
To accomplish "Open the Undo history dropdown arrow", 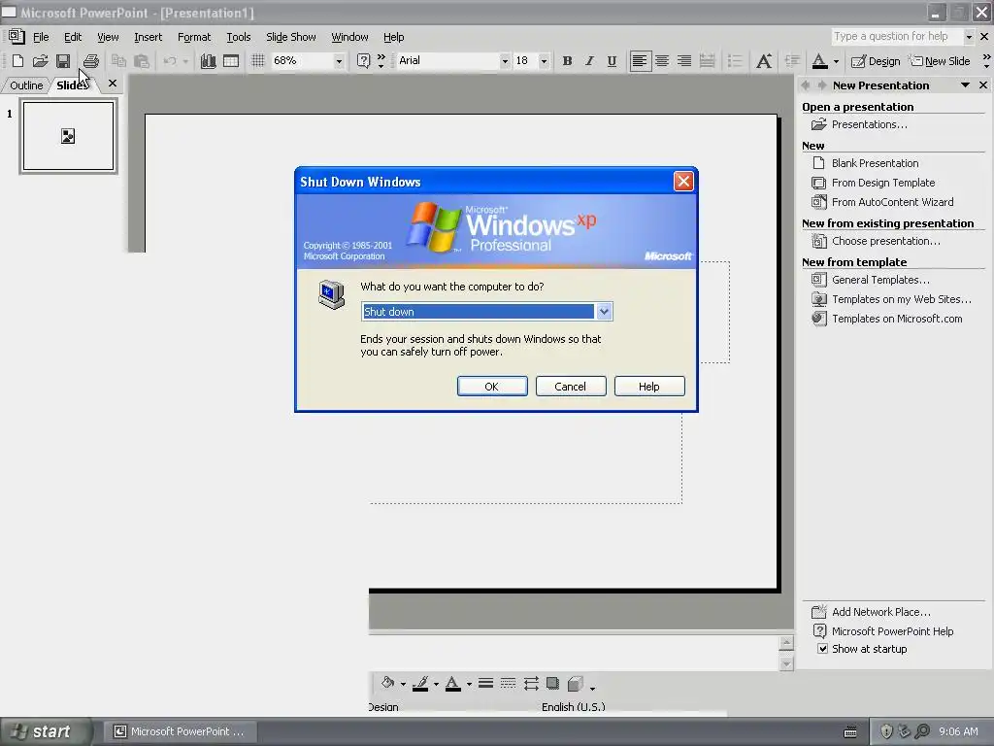I will [x=185, y=61].
